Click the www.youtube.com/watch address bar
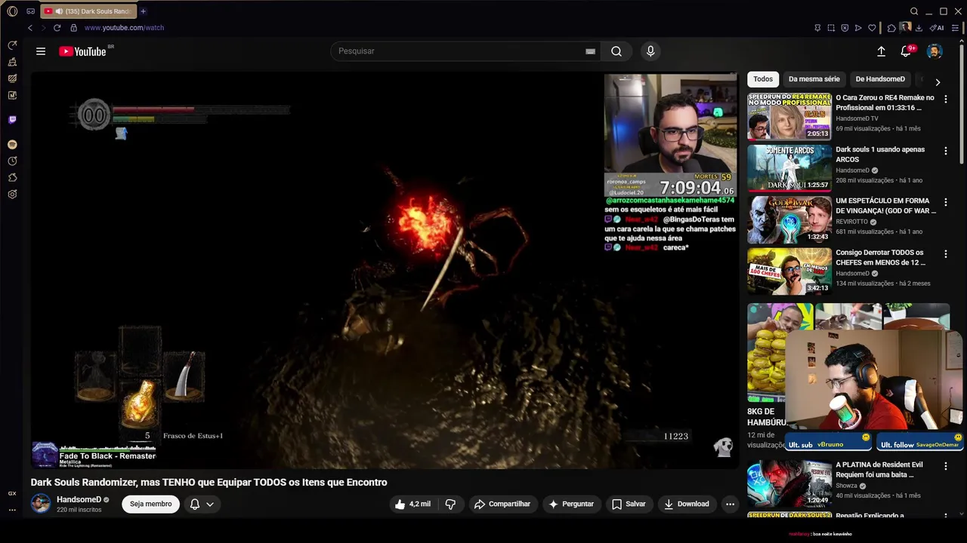This screenshot has height=543, width=967. click(x=124, y=28)
